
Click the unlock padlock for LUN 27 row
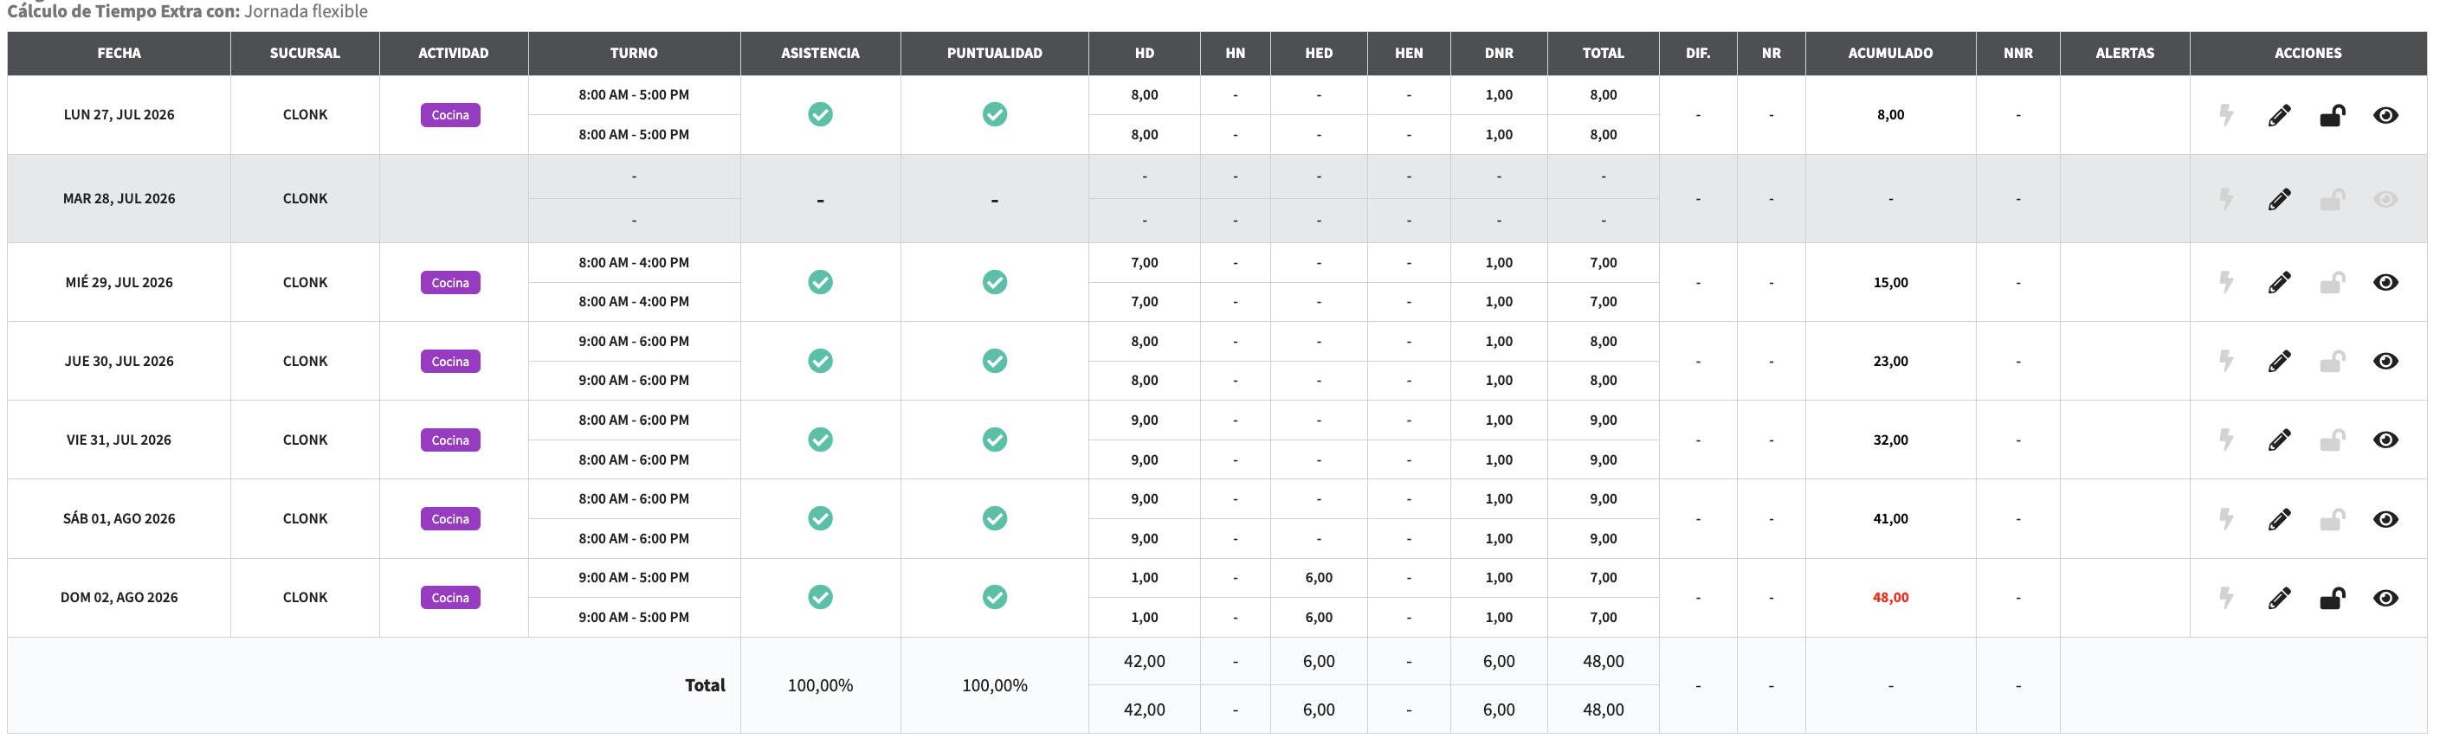(x=2332, y=116)
